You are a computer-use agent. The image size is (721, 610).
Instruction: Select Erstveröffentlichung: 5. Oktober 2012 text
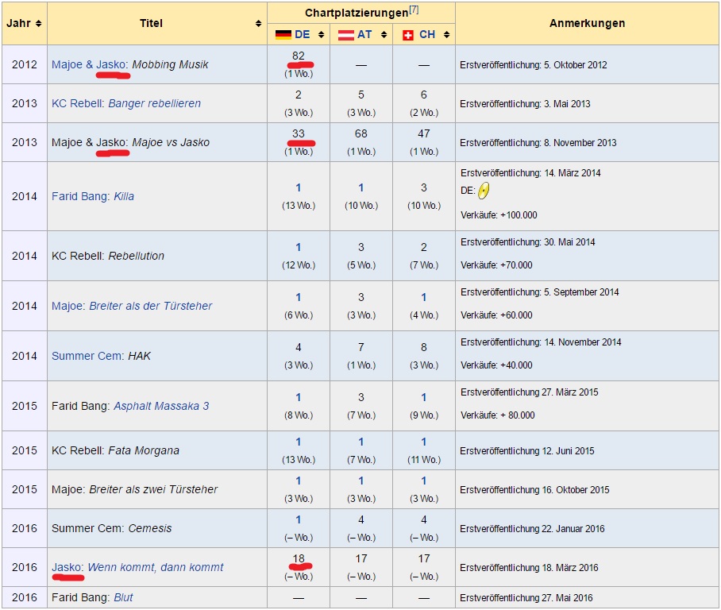(534, 65)
